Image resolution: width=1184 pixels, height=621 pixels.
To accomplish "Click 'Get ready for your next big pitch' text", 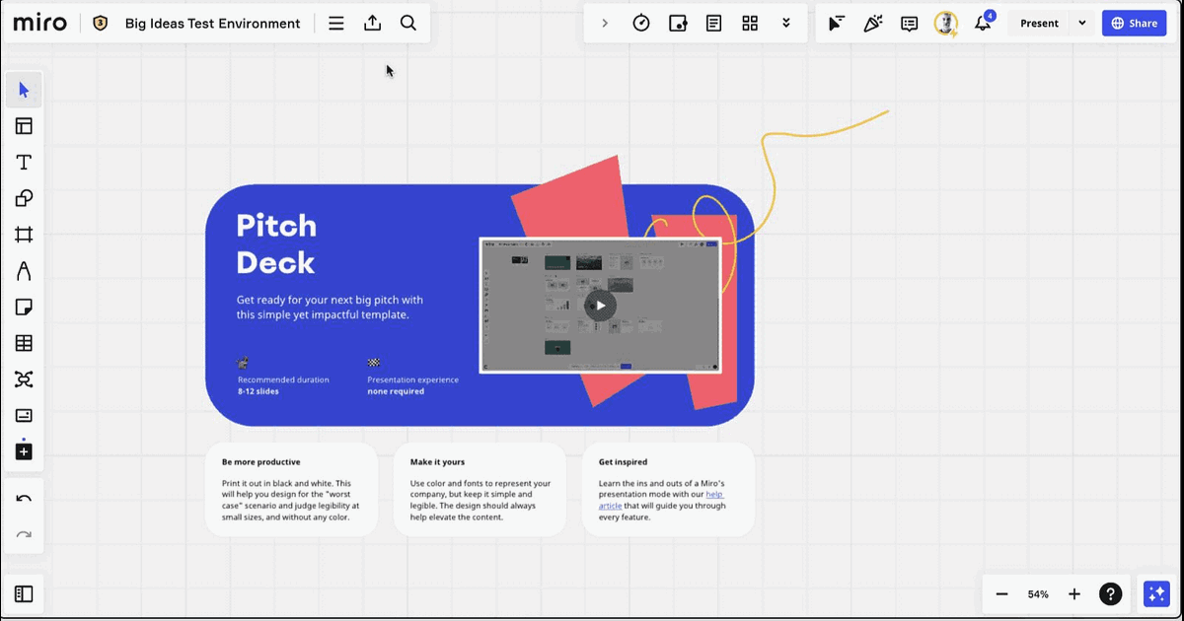I will 330,308.
